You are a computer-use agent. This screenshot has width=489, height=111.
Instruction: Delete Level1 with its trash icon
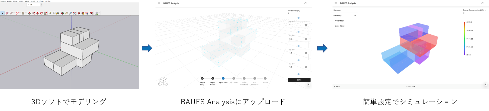[306, 25]
